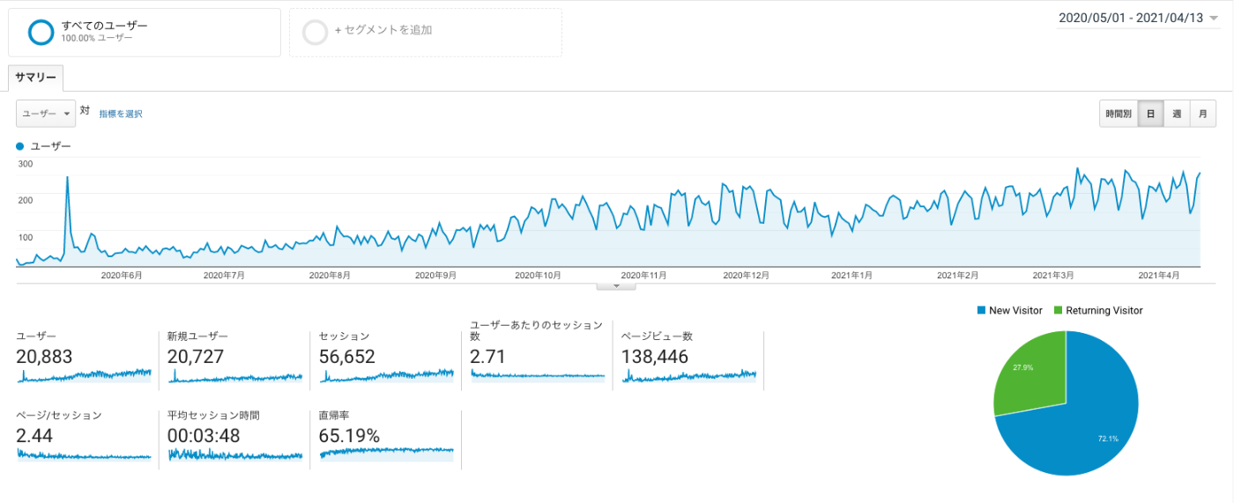Click the 2021年4月 axis label
1234x503 pixels.
coord(1158,275)
